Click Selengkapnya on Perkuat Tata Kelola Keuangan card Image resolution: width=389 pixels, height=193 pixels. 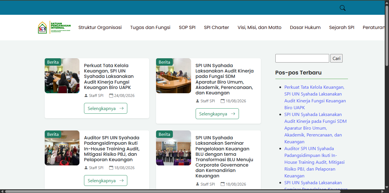pyautogui.click(x=106, y=108)
